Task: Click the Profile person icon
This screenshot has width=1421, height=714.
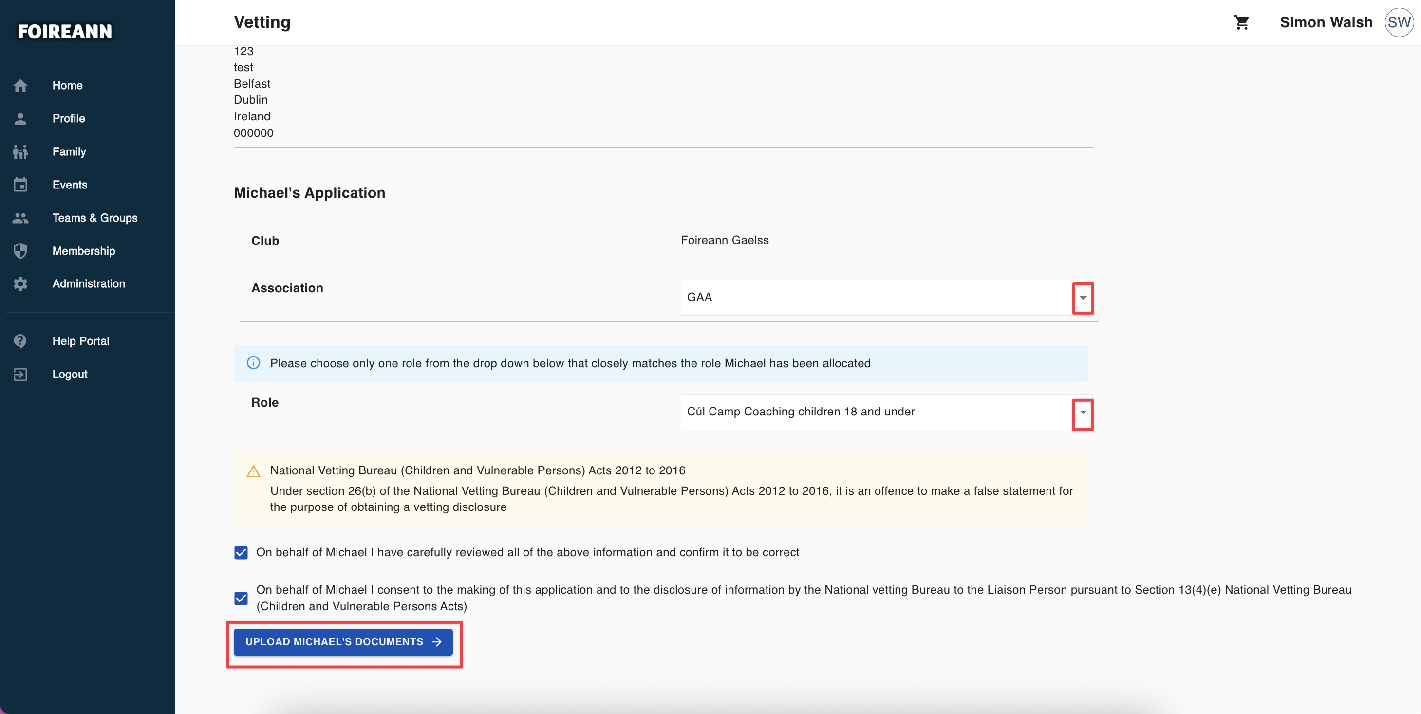Action: 20,119
